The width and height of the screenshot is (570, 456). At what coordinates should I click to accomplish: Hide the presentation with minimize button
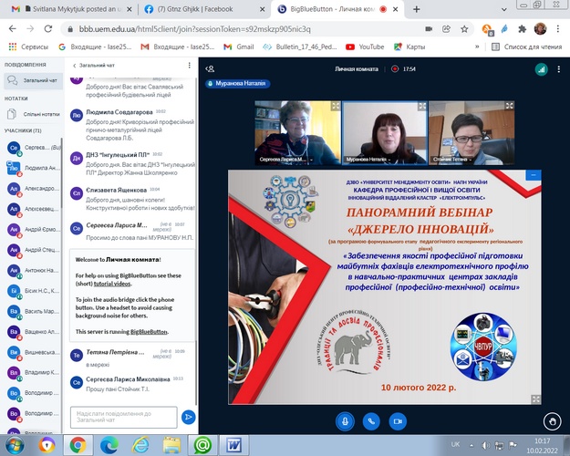pos(534,173)
